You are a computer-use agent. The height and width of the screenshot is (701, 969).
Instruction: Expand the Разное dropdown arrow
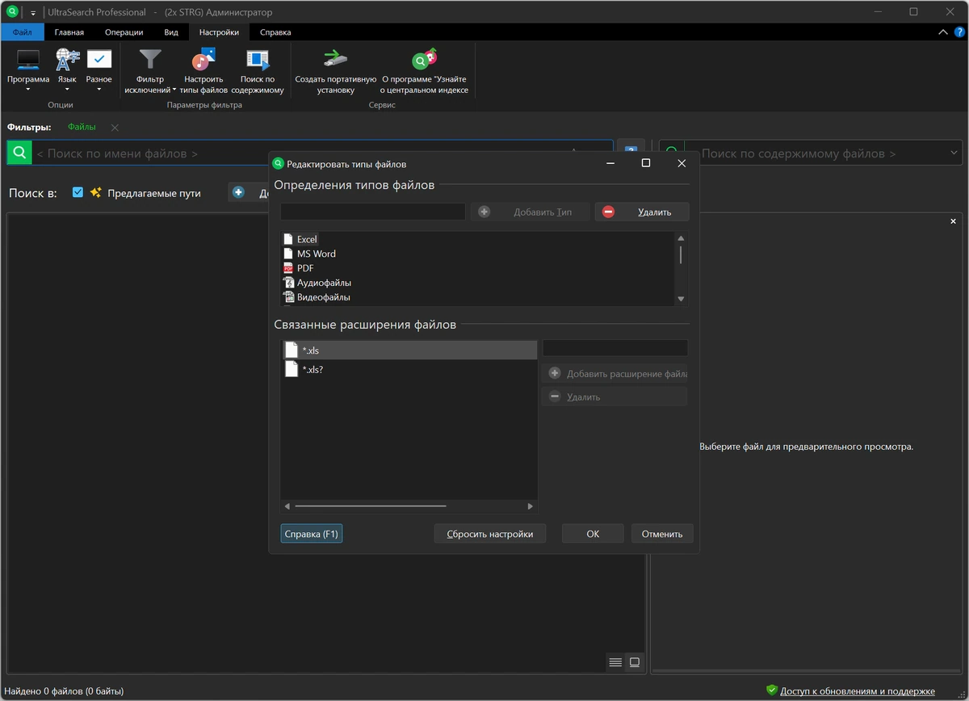click(99, 90)
